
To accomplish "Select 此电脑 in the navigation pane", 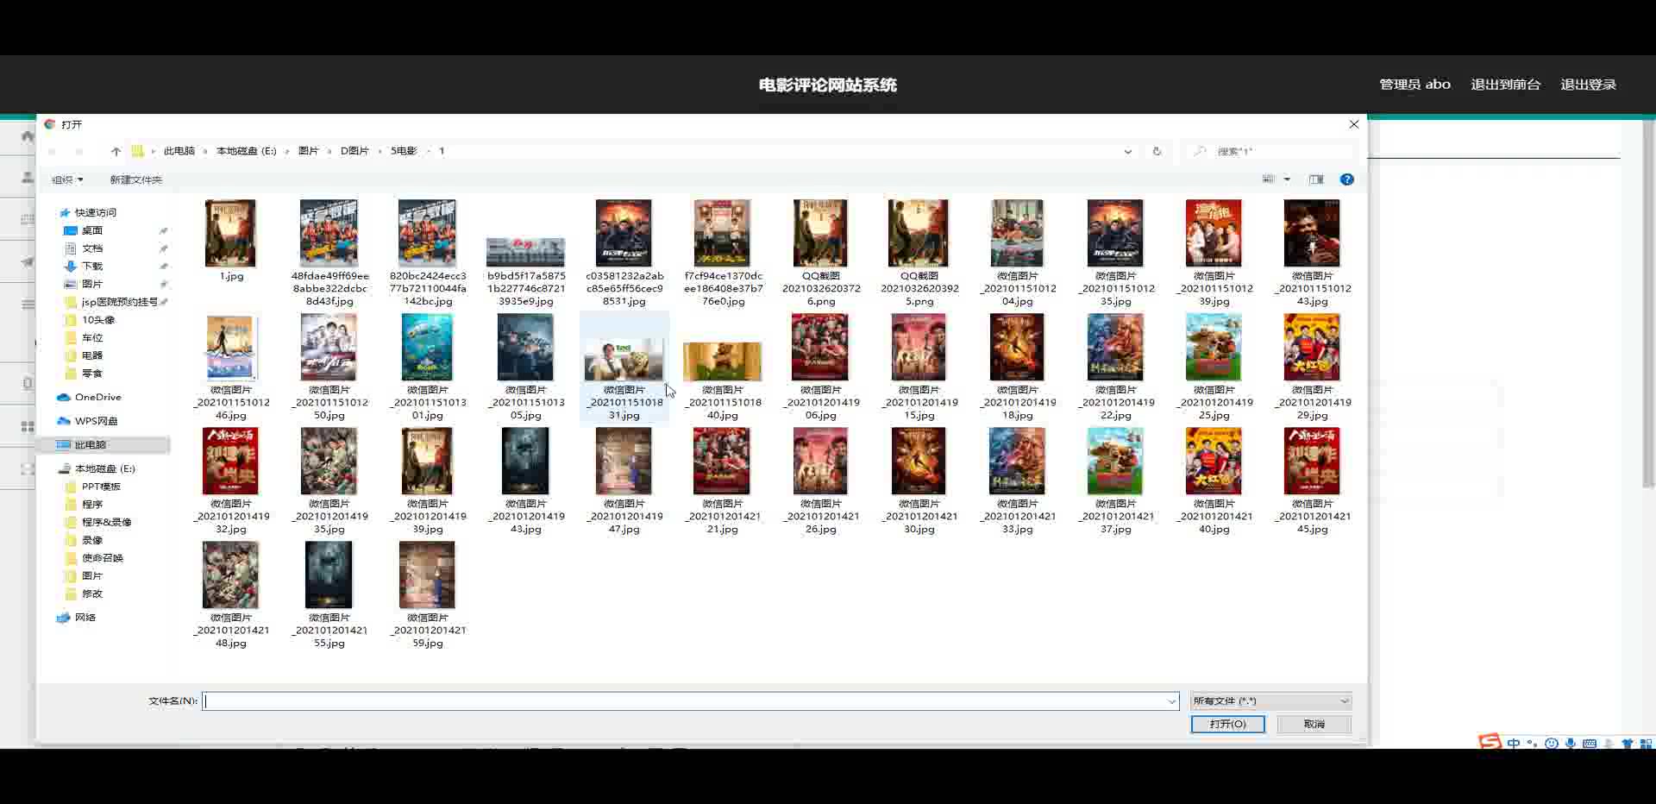I will point(90,445).
